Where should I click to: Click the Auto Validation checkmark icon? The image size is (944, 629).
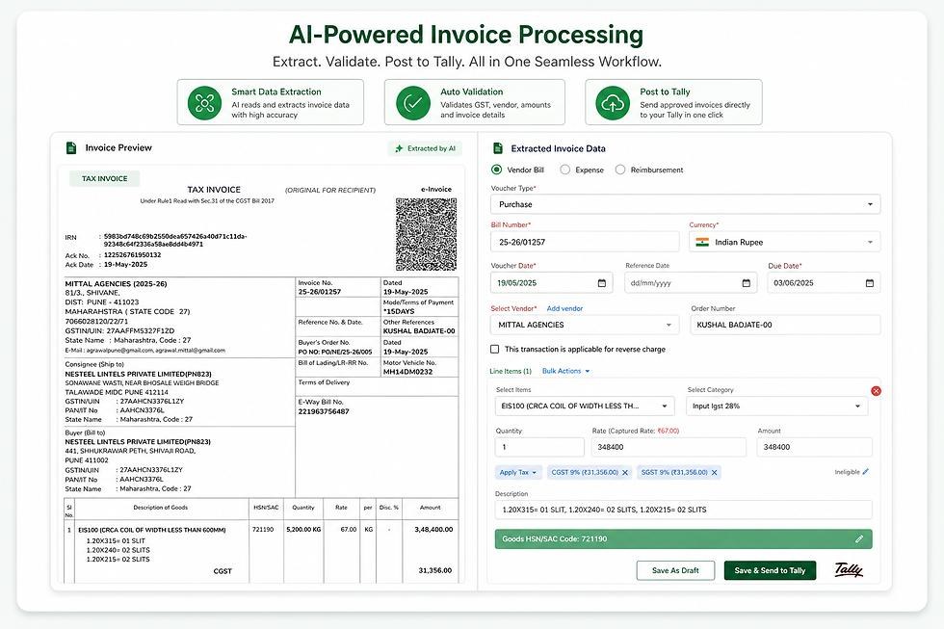(413, 103)
